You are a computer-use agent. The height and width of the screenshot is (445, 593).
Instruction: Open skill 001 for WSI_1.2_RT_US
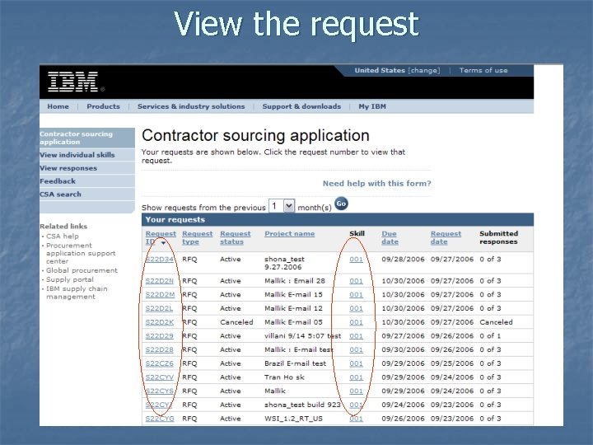[356, 419]
